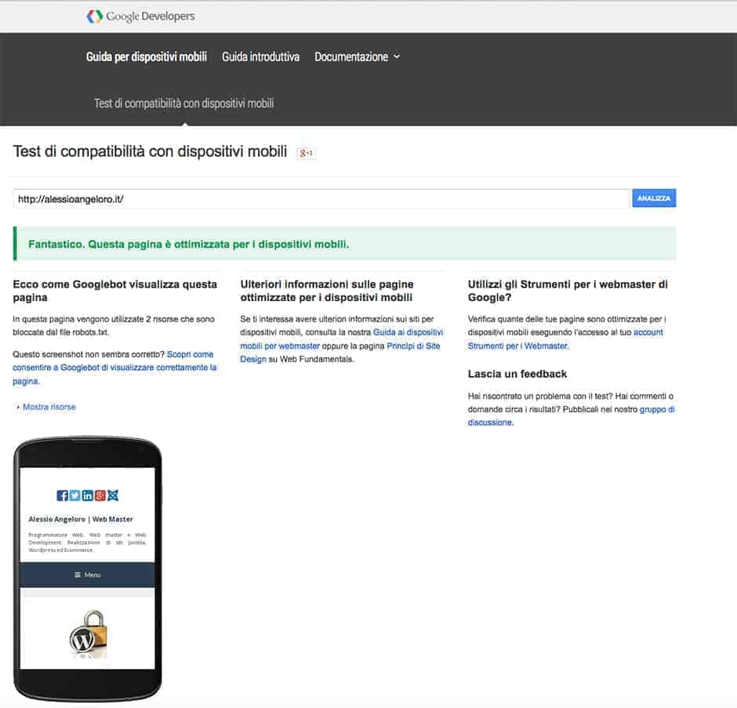
Task: Select Test di compatibilità sub-navigation tab
Action: click(x=183, y=103)
